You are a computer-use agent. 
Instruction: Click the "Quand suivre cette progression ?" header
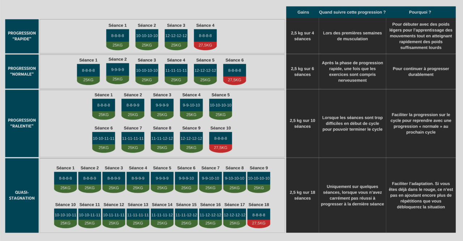click(x=352, y=12)
